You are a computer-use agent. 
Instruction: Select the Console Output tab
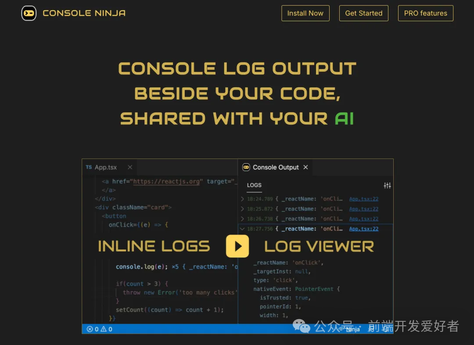[x=276, y=167]
